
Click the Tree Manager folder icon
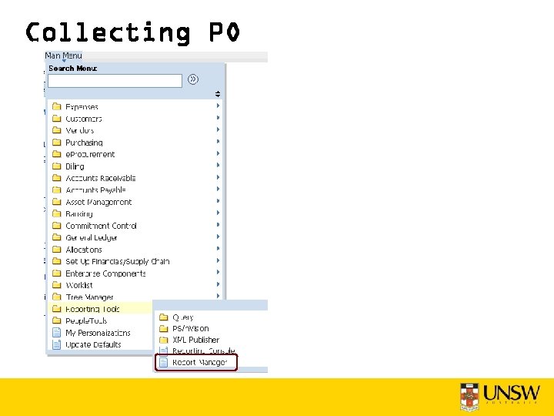pyautogui.click(x=56, y=297)
